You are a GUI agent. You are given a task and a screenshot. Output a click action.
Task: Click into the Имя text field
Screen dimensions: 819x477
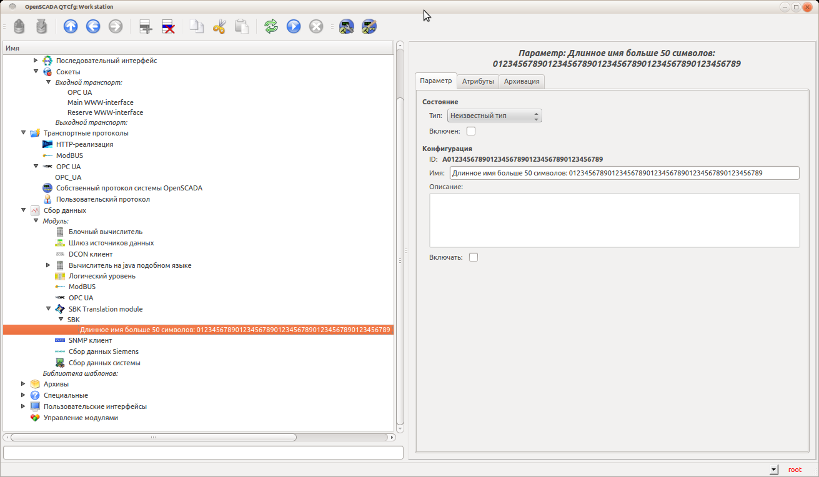(x=623, y=173)
